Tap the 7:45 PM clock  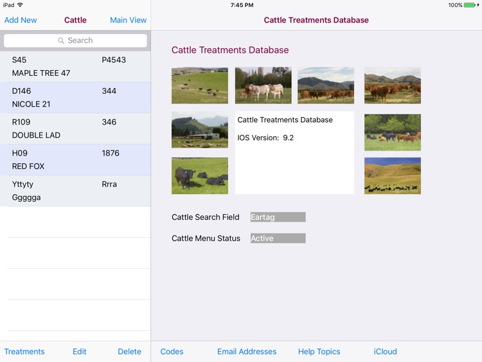click(x=242, y=5)
